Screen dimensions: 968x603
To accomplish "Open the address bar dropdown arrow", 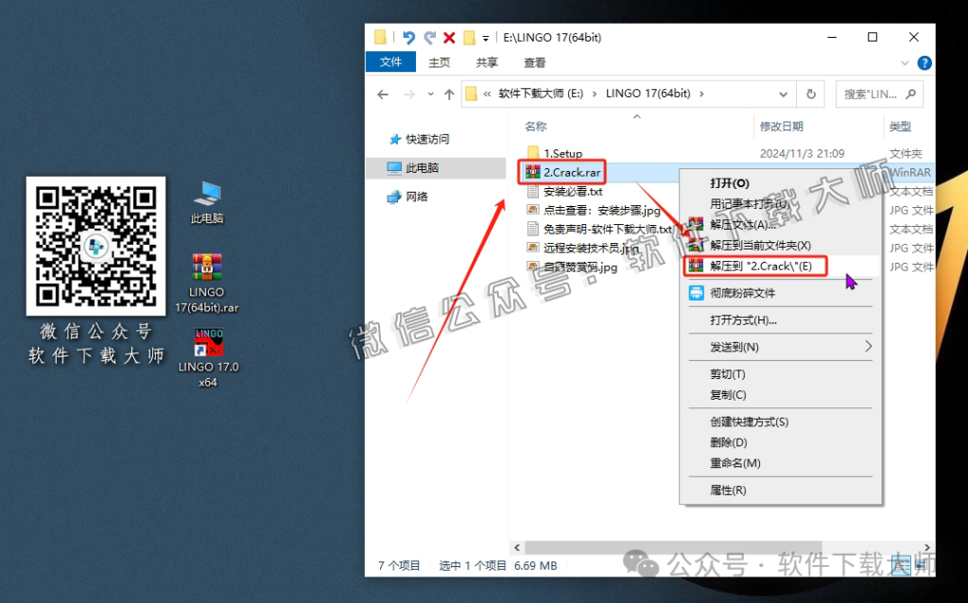I will 782,94.
